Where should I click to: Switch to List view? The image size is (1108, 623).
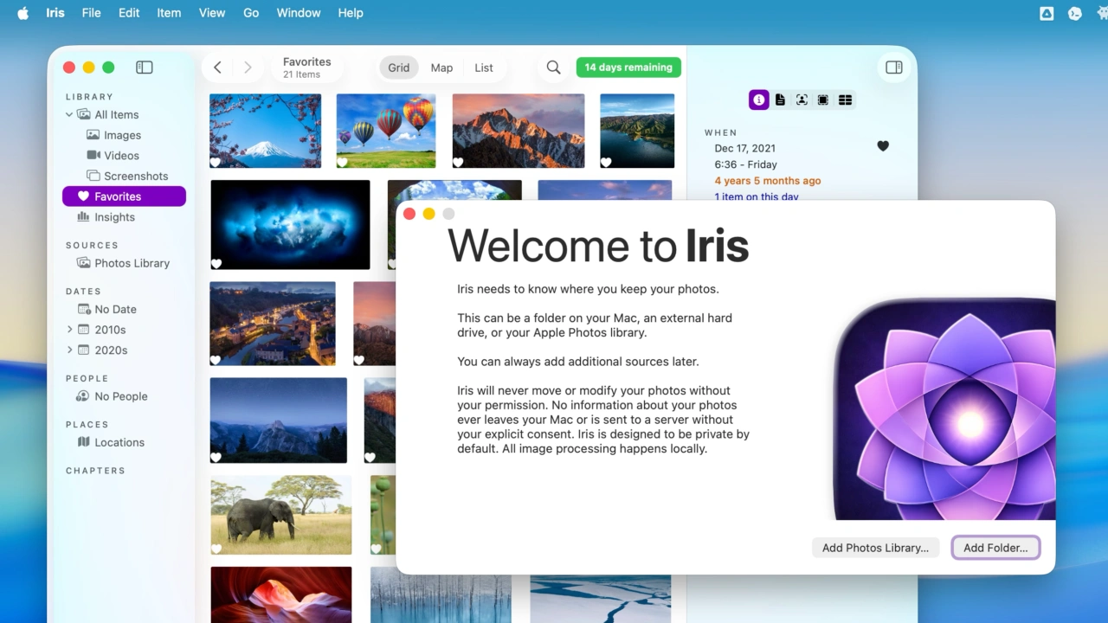tap(484, 67)
